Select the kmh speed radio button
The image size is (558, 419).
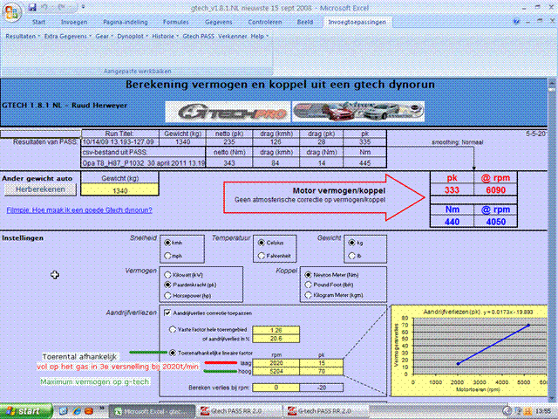[x=167, y=243]
